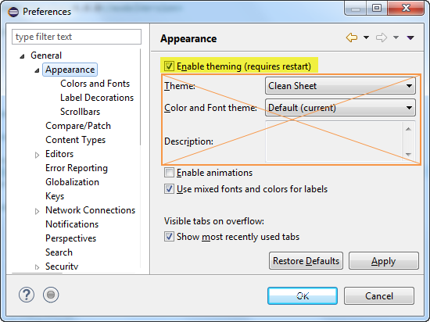Select Colors and Fonts in the tree

point(95,84)
